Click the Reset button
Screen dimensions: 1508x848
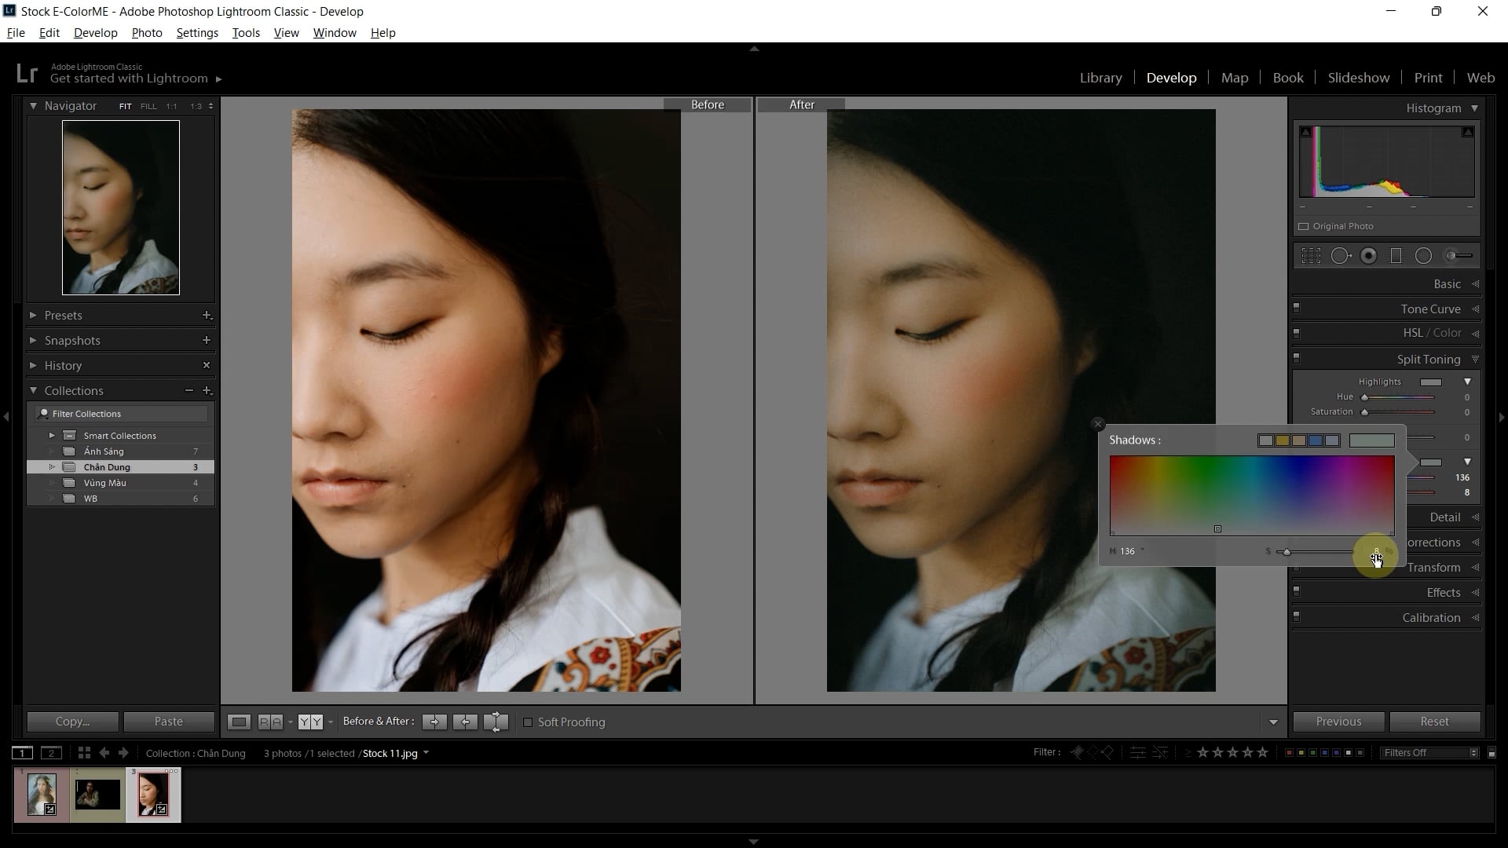pos(1434,722)
